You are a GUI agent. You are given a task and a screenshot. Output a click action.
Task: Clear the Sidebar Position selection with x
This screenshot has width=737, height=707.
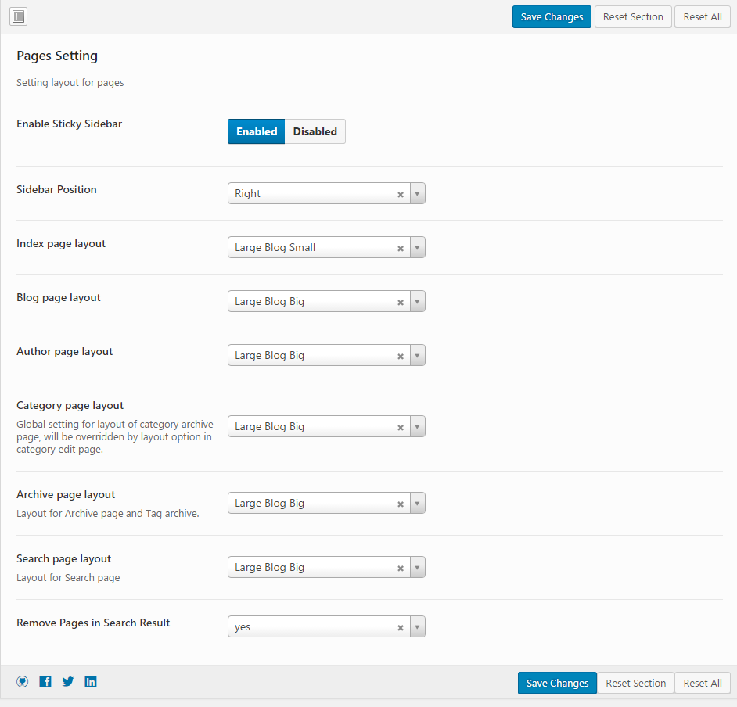tap(401, 194)
